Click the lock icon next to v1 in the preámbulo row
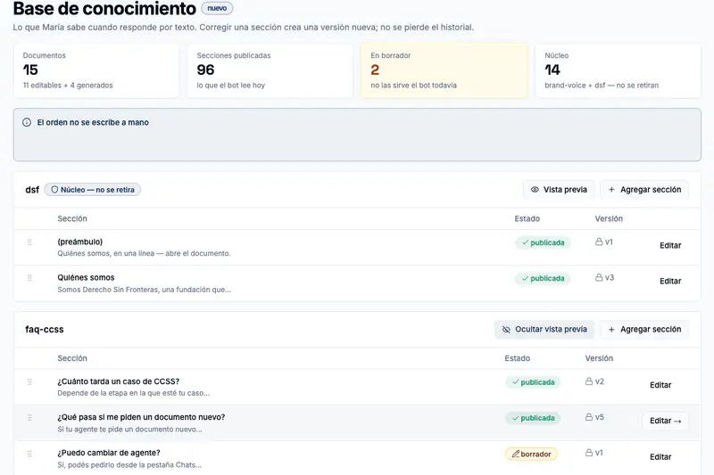The height and width of the screenshot is (475, 714). coord(599,242)
